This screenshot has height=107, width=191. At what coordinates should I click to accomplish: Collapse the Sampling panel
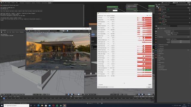pyautogui.click(x=161, y=37)
